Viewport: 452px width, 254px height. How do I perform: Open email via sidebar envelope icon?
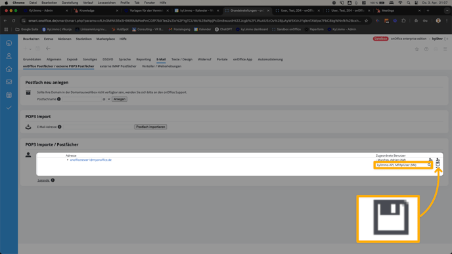click(9, 82)
